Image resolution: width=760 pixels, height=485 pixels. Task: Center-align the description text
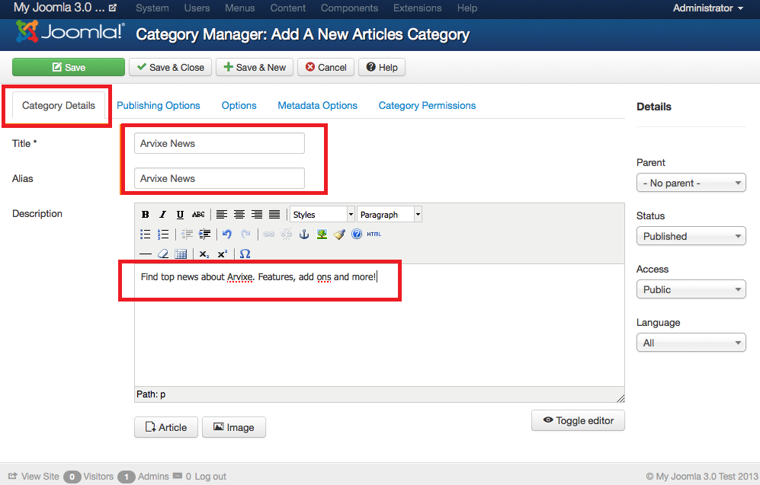pos(239,215)
